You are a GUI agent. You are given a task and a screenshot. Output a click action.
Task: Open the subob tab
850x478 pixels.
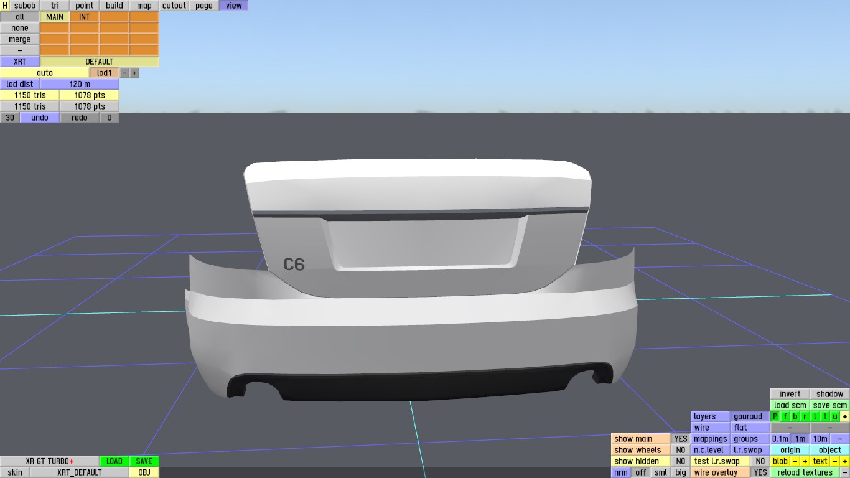(x=25, y=6)
